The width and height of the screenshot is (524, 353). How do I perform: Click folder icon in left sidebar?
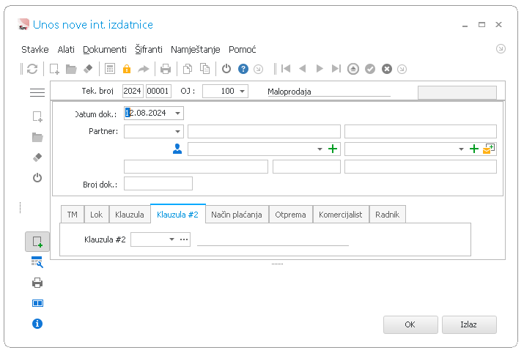click(x=37, y=137)
